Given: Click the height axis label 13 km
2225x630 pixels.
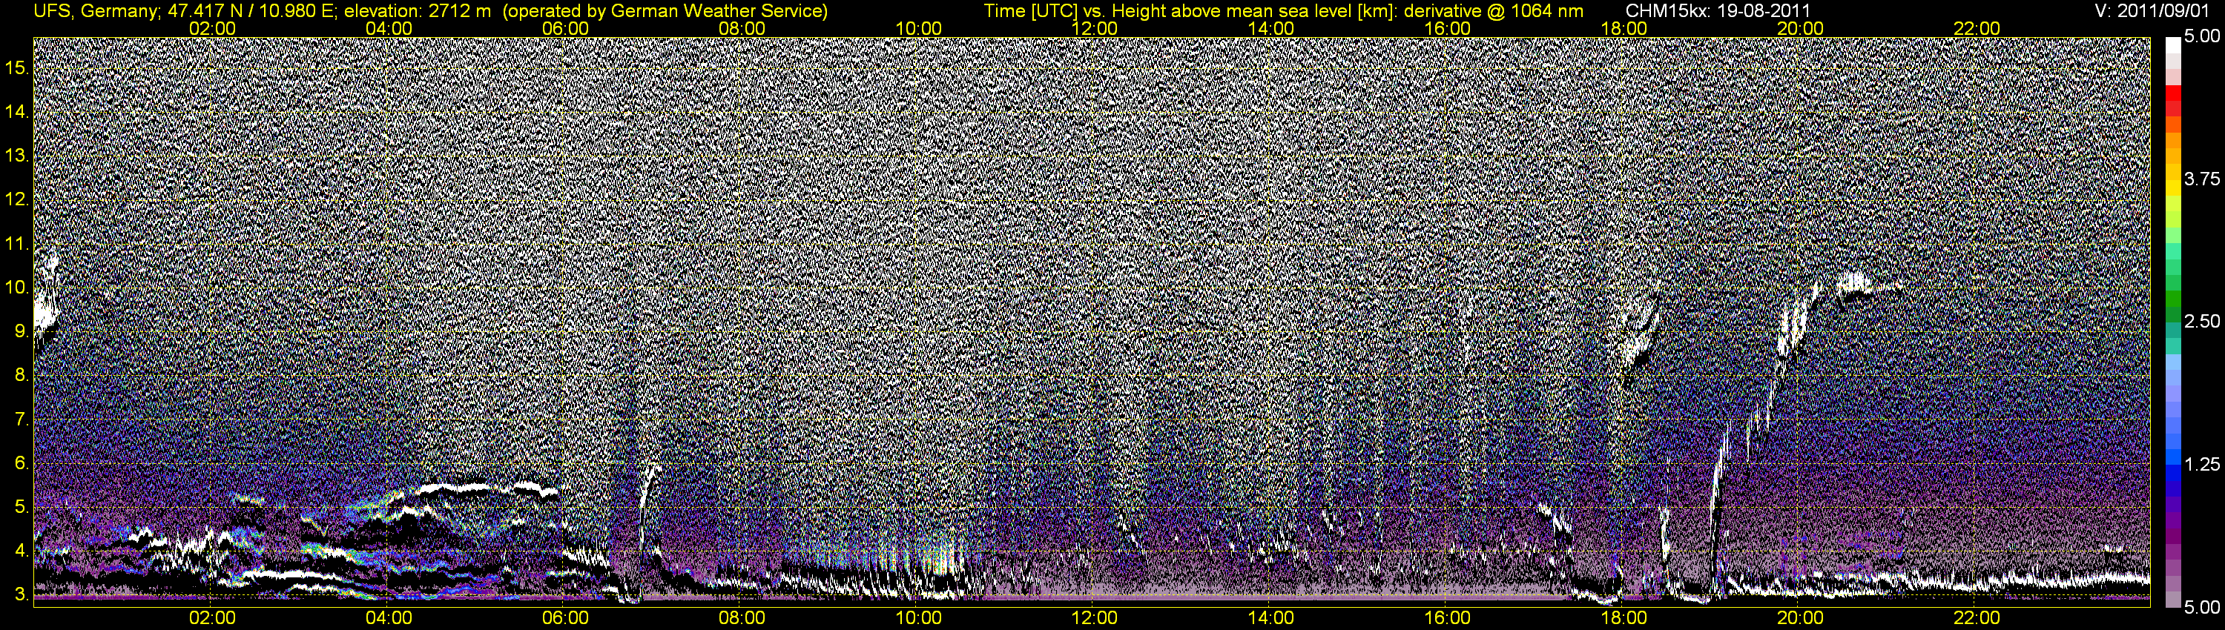Looking at the screenshot, I should point(16,156).
